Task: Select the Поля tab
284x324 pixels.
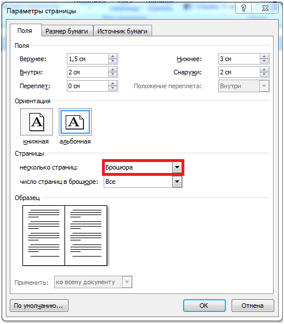Action: pyautogui.click(x=25, y=31)
